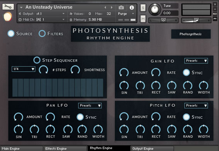The height and width of the screenshot is (151, 219).
Task: Open the 1/4 step rate dropdown
Action: 24,69
